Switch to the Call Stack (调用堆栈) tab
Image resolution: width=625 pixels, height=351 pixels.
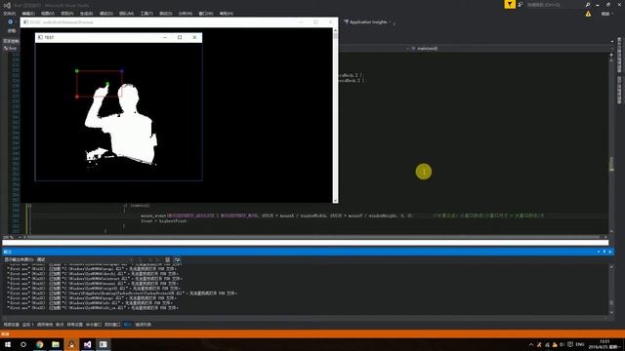click(x=45, y=325)
